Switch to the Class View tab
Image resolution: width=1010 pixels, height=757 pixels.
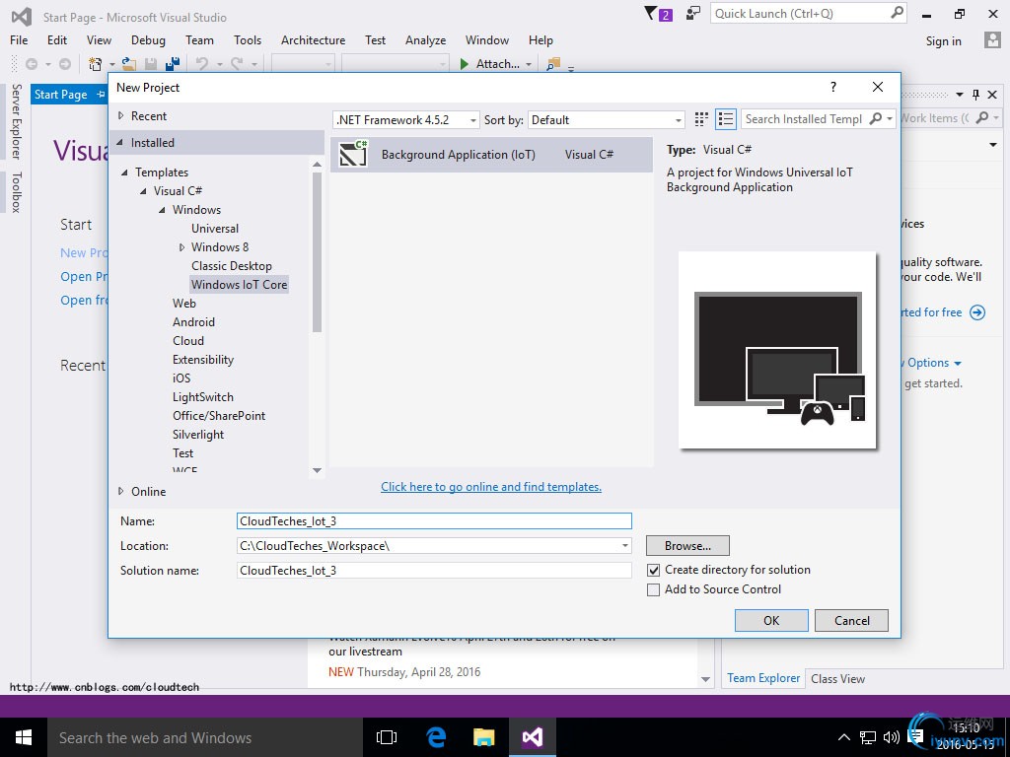837,678
